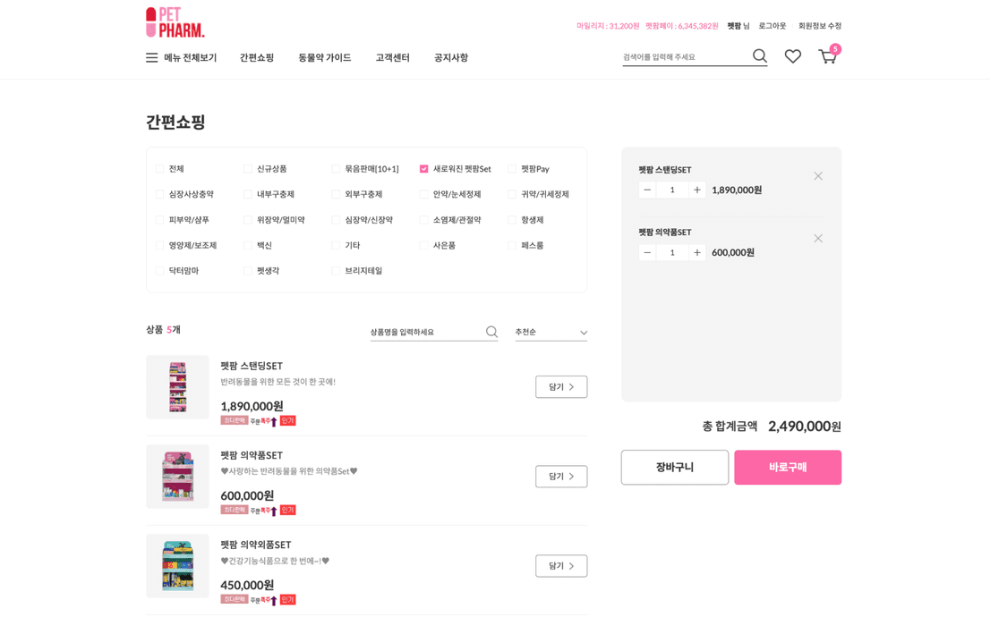Check the 펫생각 checkbox
Image resolution: width=990 pixels, height=617 pixels.
pyautogui.click(x=247, y=271)
